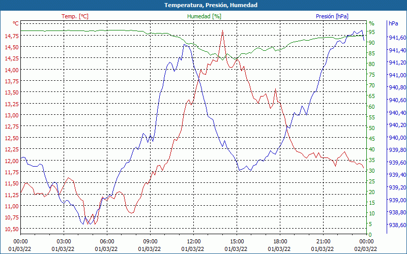Click humidity axis value '80'

pyautogui.click(x=372, y=64)
